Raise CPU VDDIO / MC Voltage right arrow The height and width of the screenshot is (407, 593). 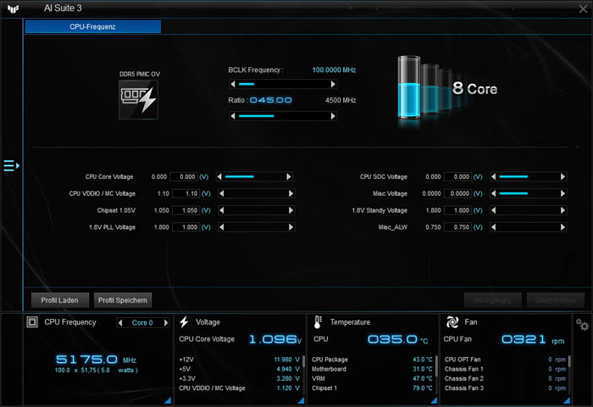tap(291, 193)
